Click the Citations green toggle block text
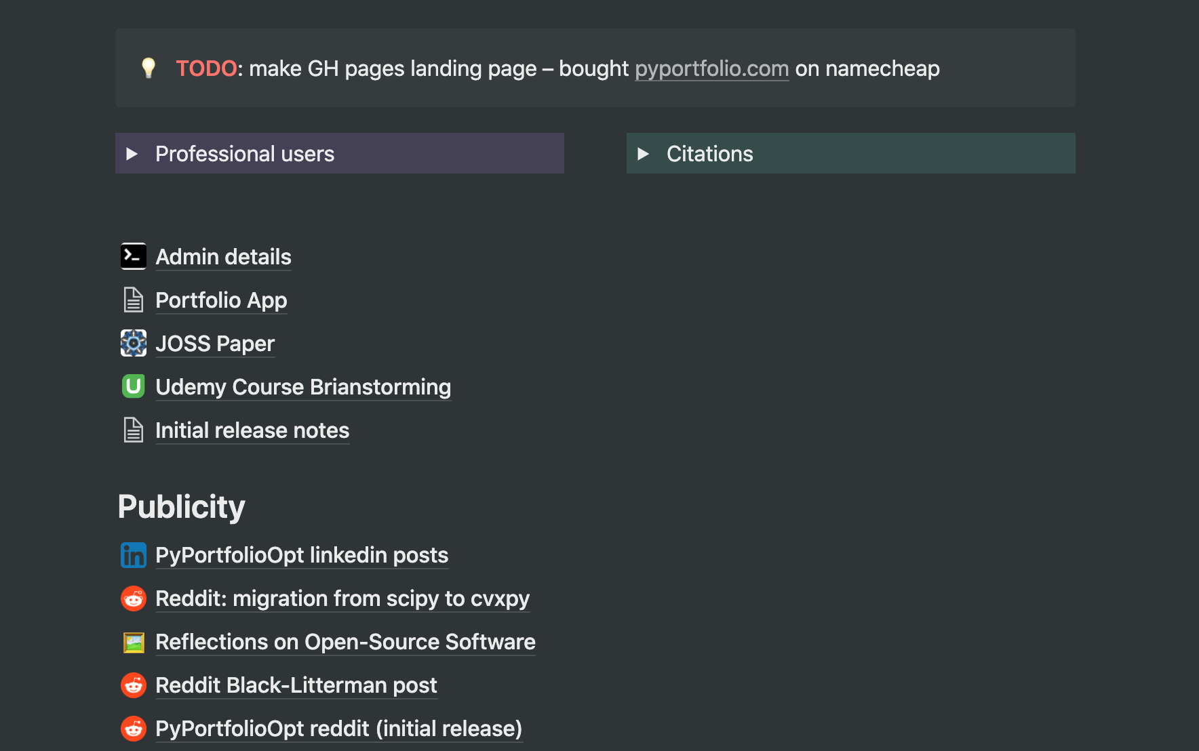This screenshot has width=1199, height=751. tap(709, 154)
